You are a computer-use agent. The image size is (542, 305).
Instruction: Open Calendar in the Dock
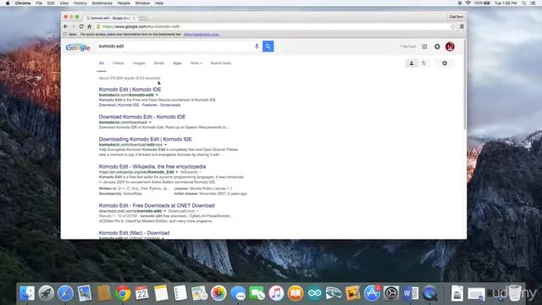pyautogui.click(x=141, y=293)
